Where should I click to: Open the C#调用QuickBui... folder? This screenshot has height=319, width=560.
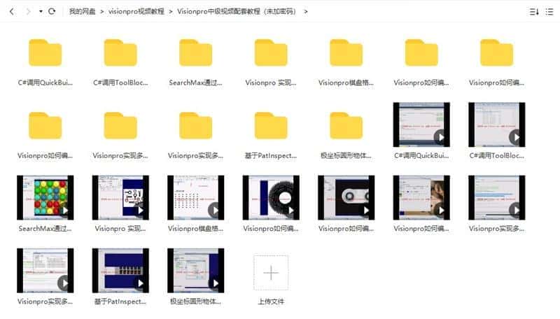(x=45, y=52)
